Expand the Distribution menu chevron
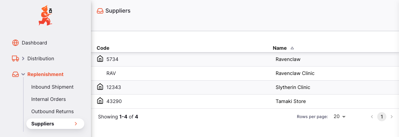 point(23,59)
